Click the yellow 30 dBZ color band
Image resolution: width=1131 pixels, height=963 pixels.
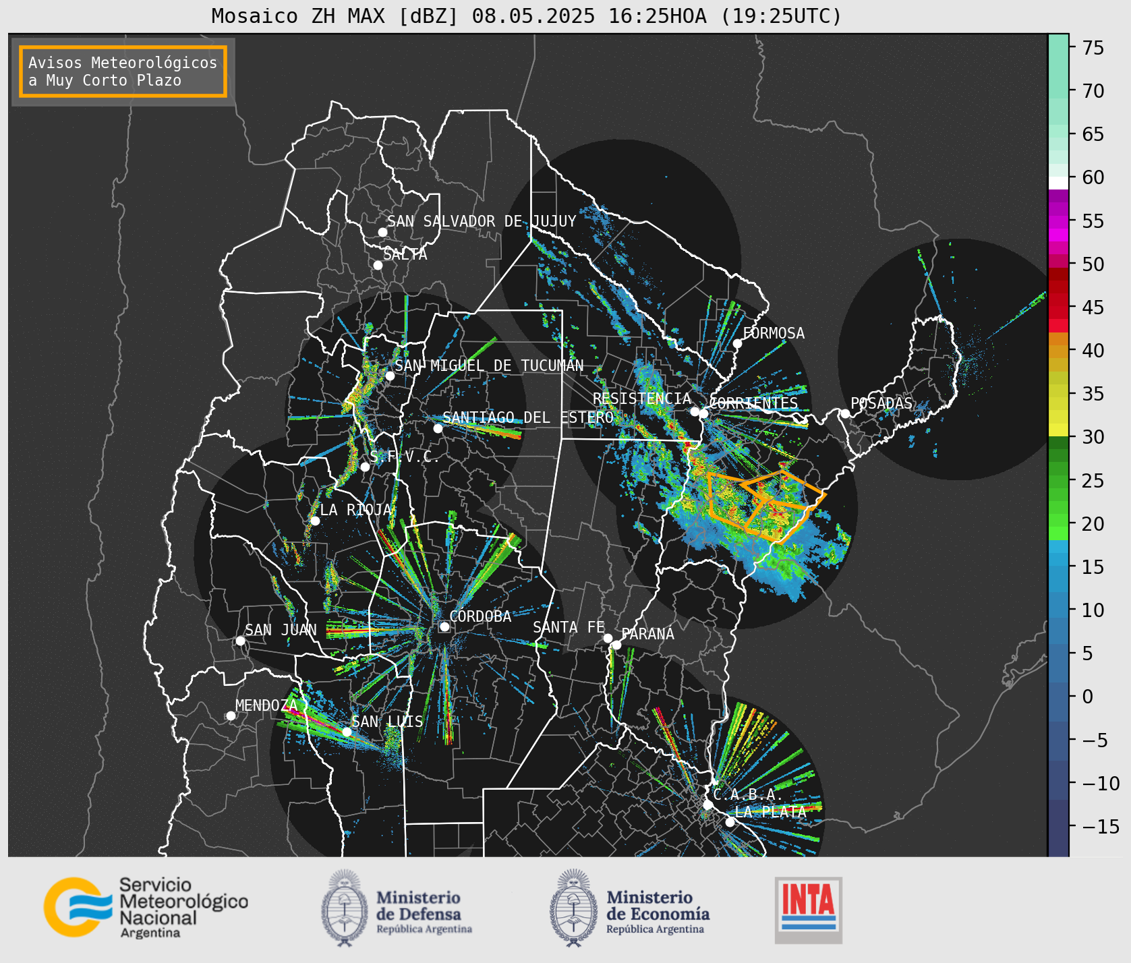click(x=1058, y=430)
